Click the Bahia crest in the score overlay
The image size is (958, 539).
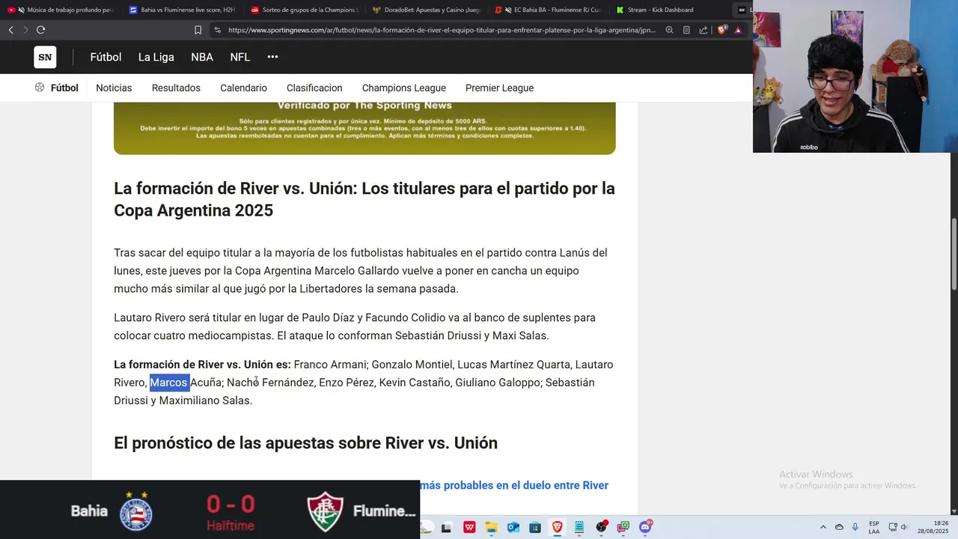click(x=136, y=511)
